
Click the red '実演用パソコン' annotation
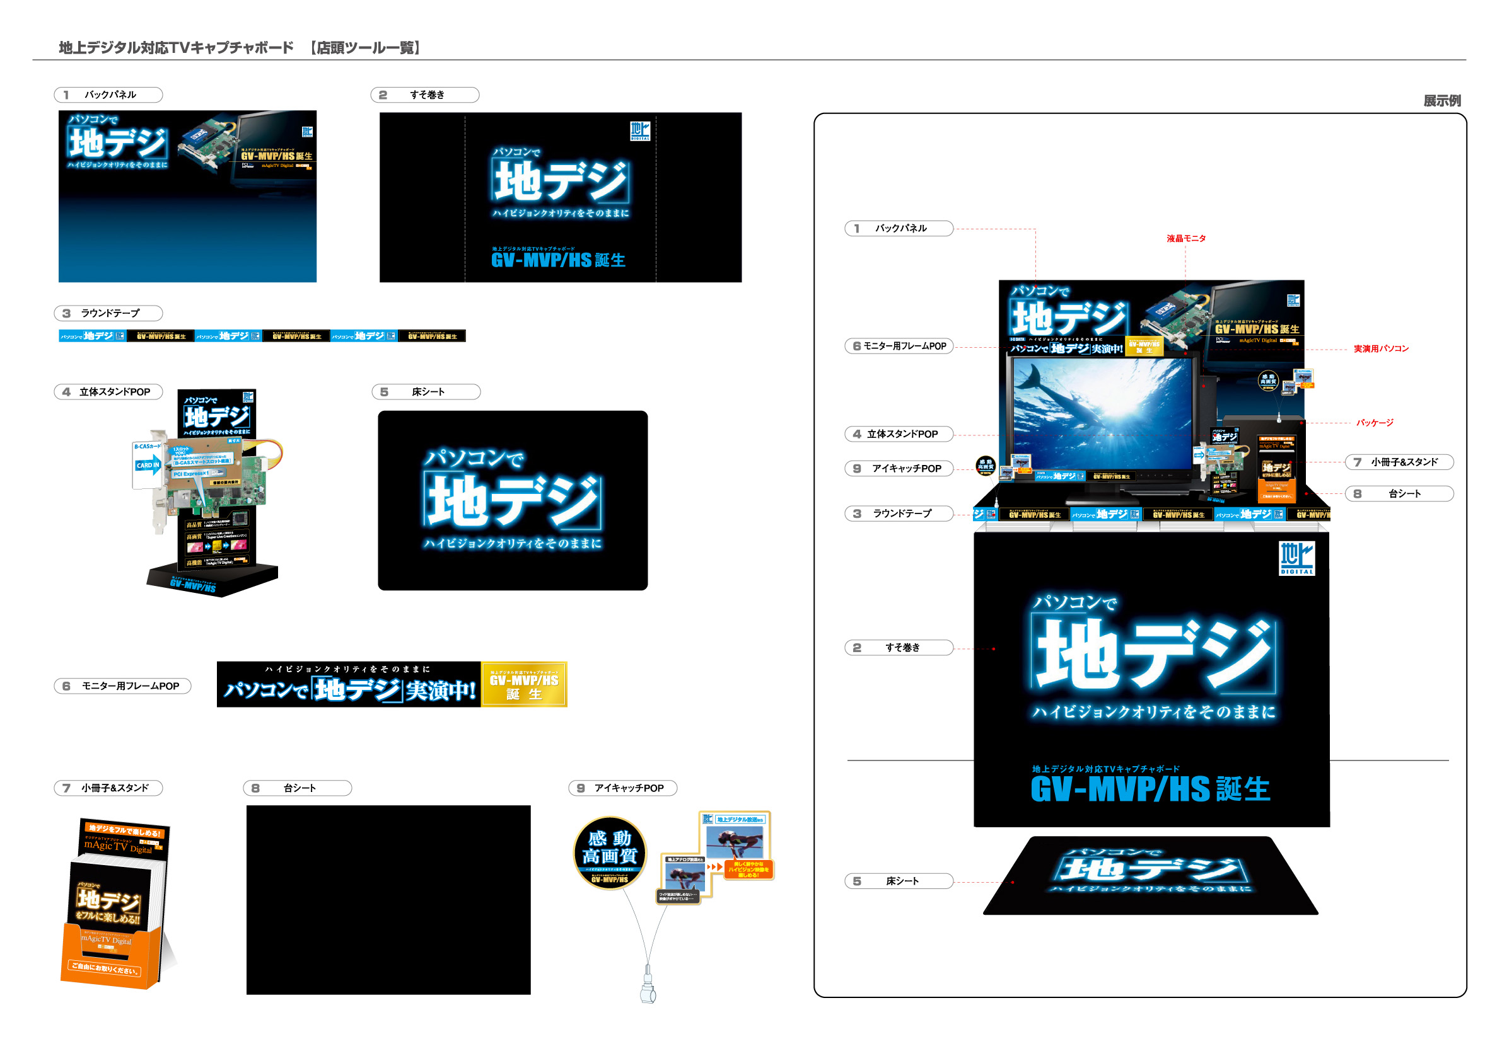(1380, 348)
